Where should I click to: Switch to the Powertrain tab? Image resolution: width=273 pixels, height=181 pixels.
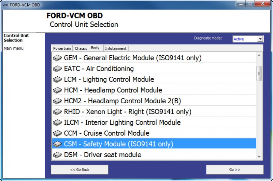click(x=62, y=48)
